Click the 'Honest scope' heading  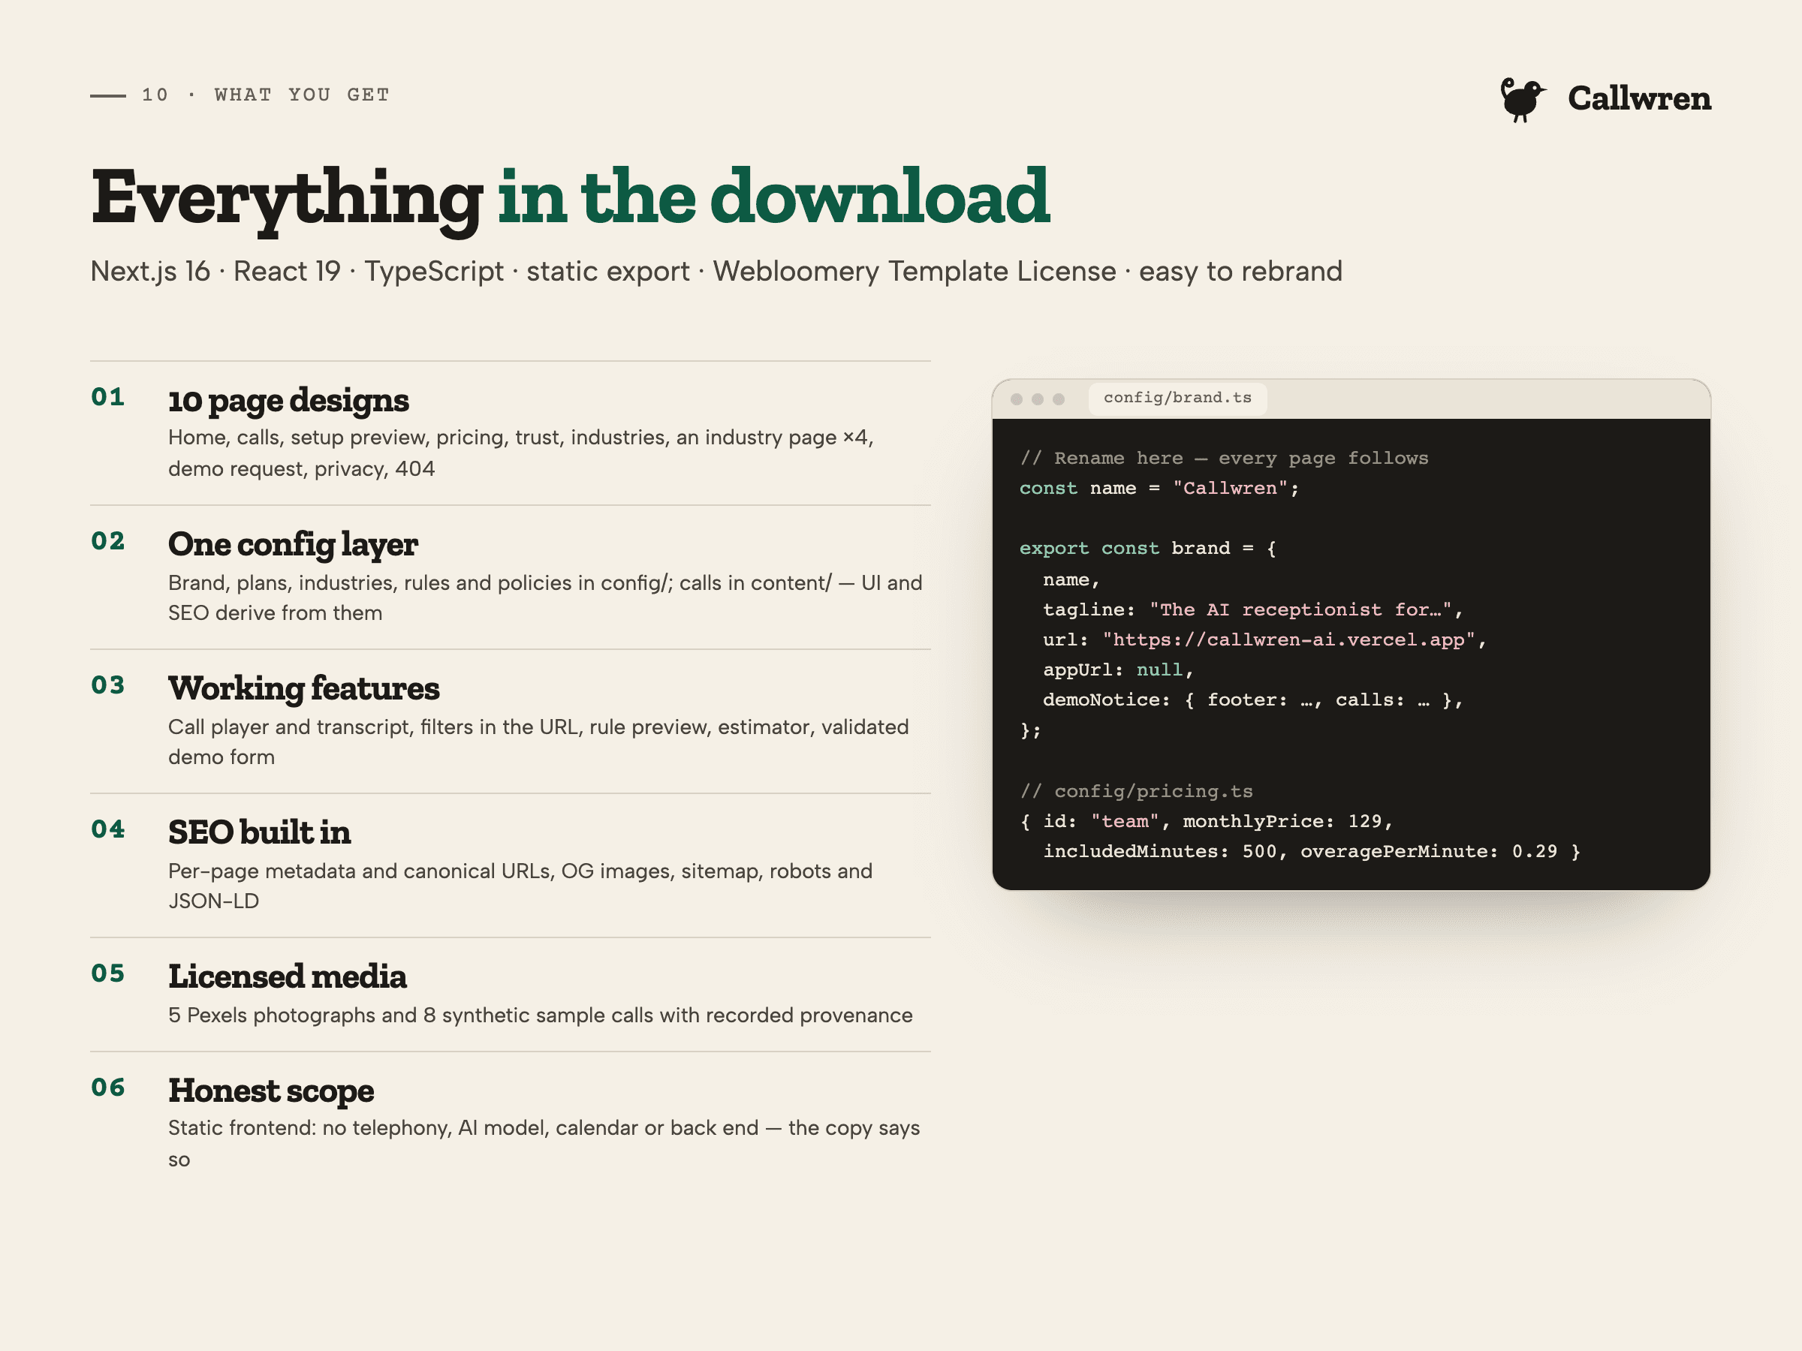tap(271, 1091)
